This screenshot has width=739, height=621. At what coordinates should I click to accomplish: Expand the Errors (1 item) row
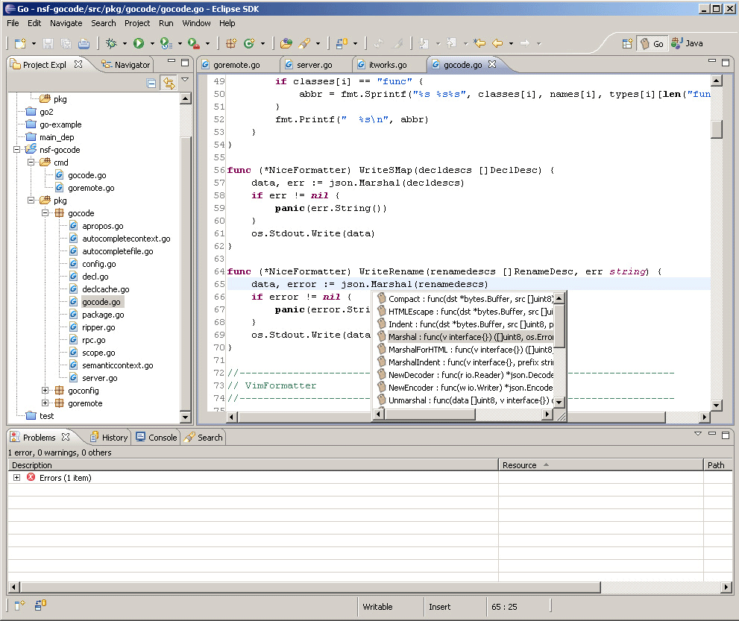click(16, 478)
